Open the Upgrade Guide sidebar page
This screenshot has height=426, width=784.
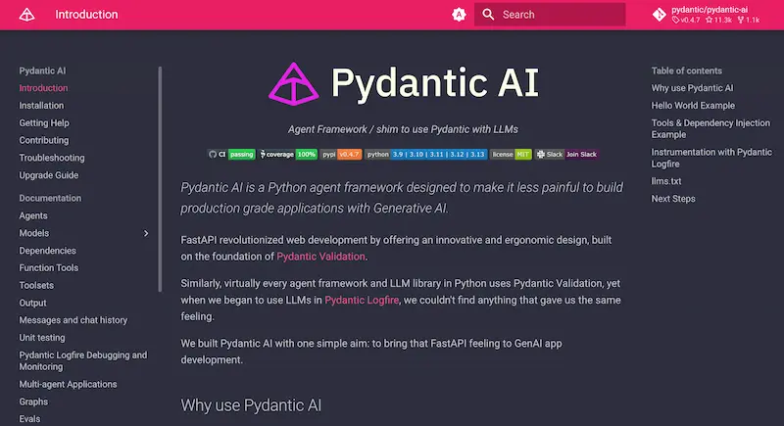click(x=48, y=175)
